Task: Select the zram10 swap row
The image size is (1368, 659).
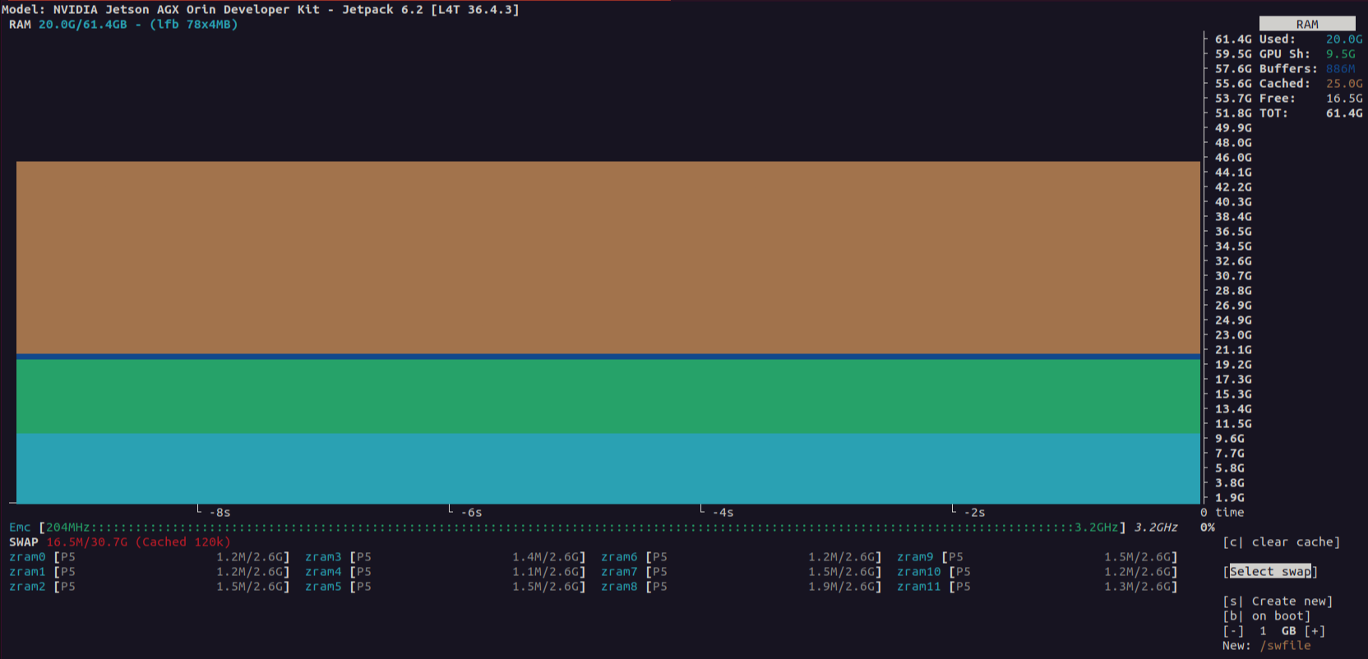Action: pos(1038,571)
